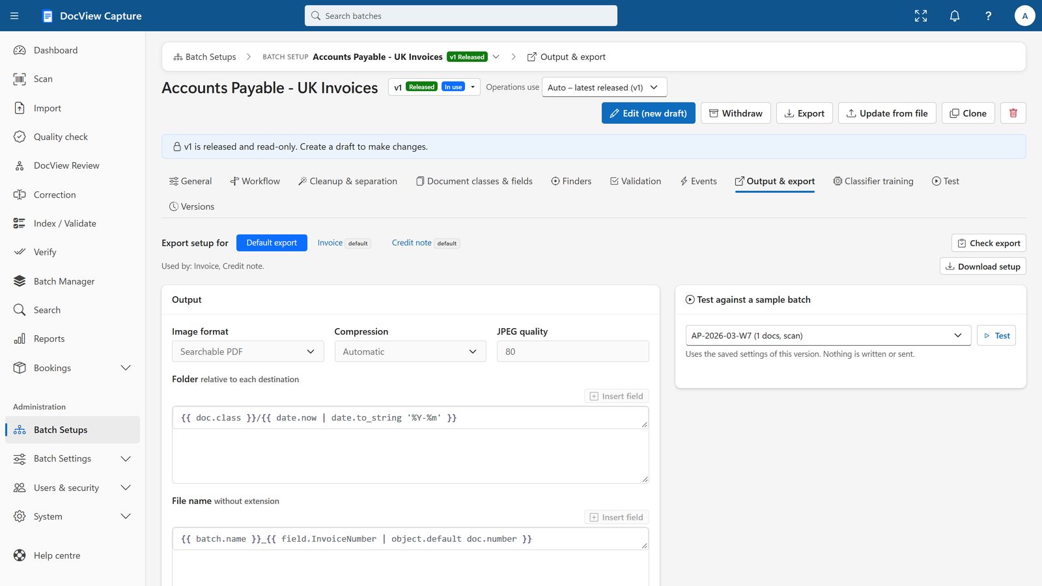This screenshot has height=586, width=1042.
Task: Open the hamburger navigation menu
Action: pyautogui.click(x=14, y=16)
